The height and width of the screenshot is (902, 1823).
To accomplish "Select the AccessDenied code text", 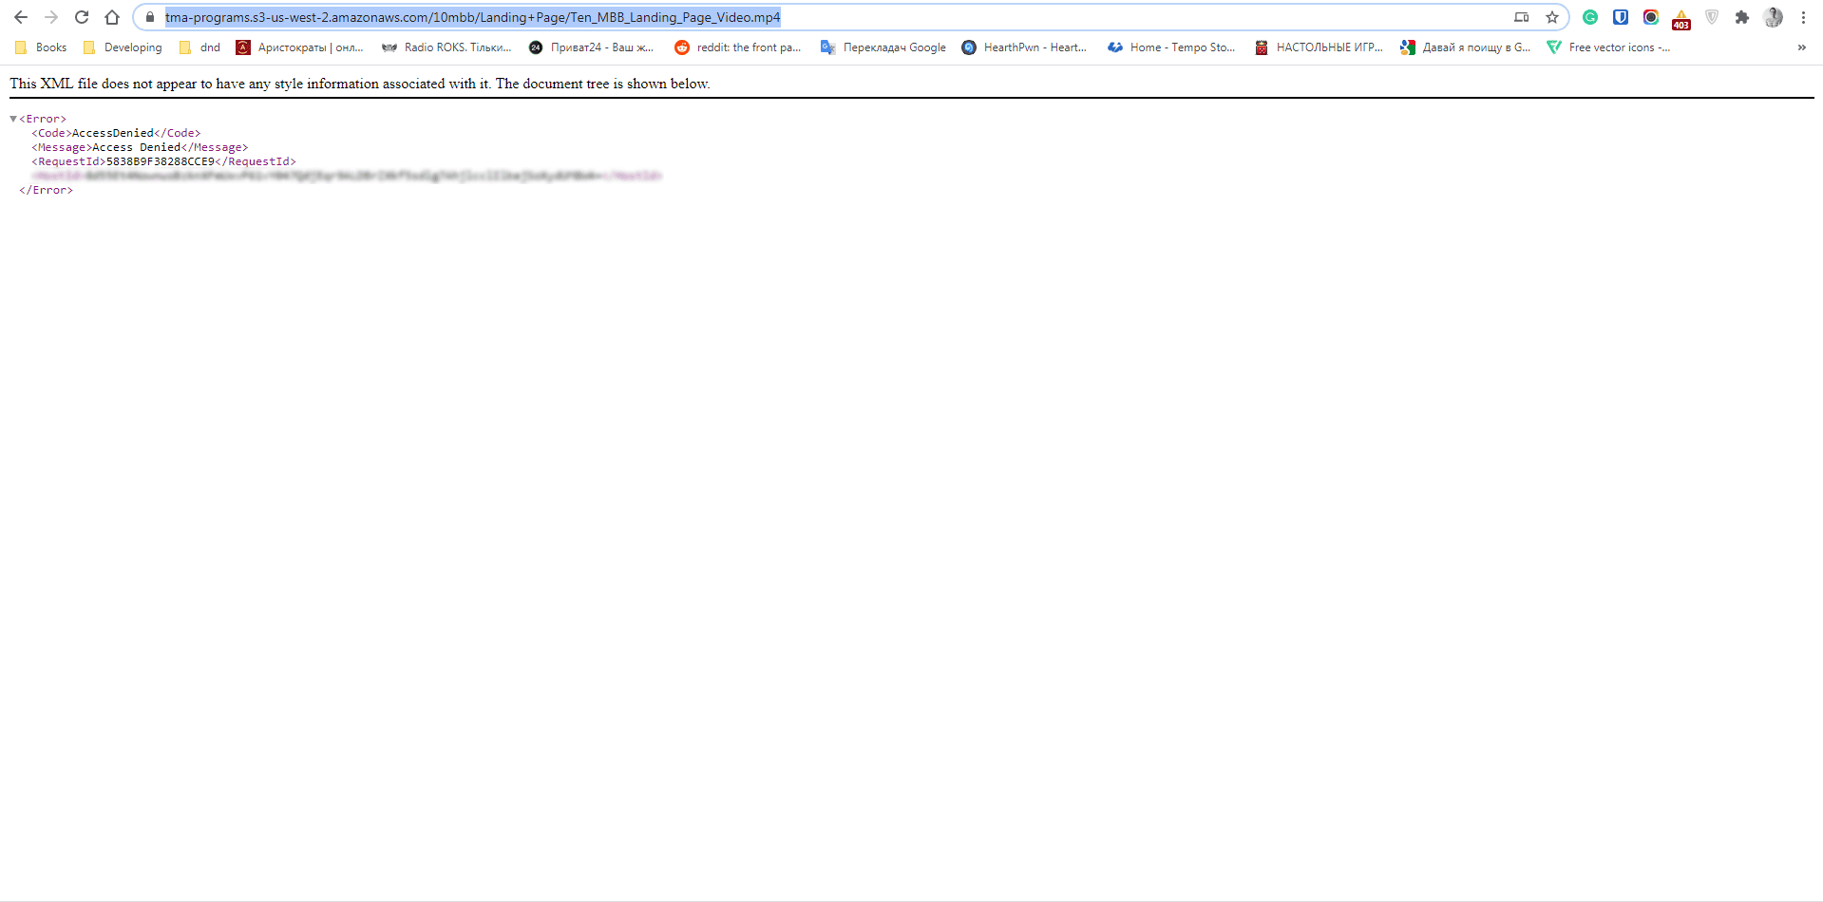I will click(113, 133).
